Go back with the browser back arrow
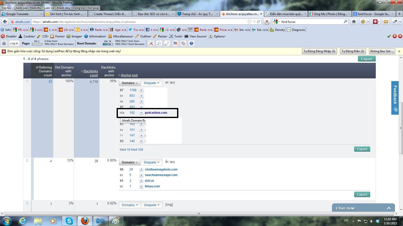The height and width of the screenshot is (226, 403). click(x=5, y=22)
